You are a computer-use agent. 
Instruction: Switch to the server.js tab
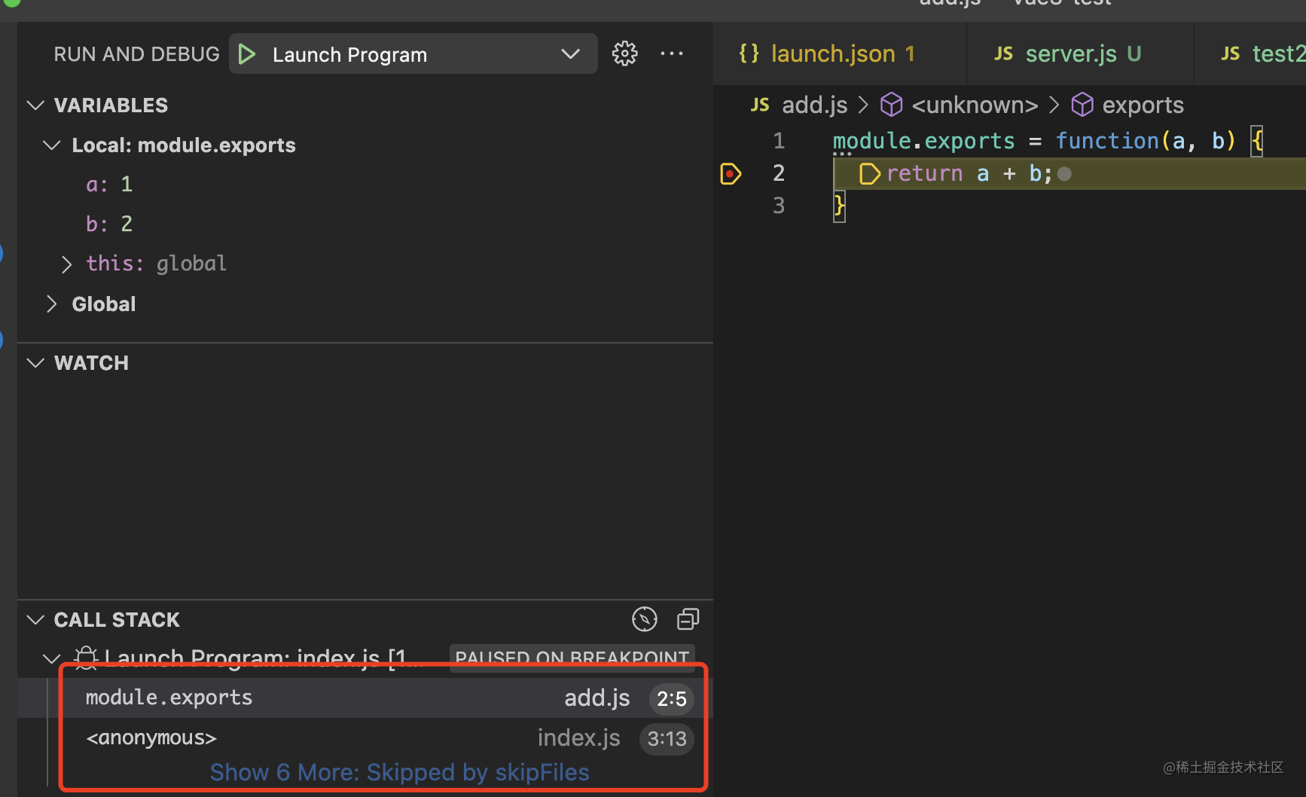click(1068, 53)
